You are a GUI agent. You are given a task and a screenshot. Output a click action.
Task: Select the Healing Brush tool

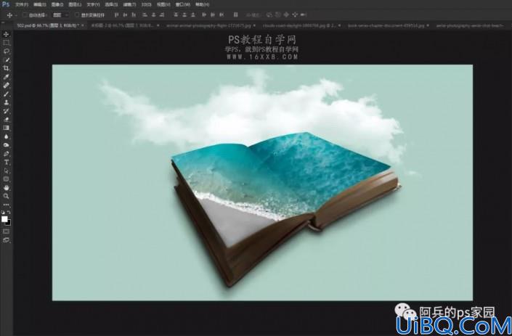click(6, 86)
